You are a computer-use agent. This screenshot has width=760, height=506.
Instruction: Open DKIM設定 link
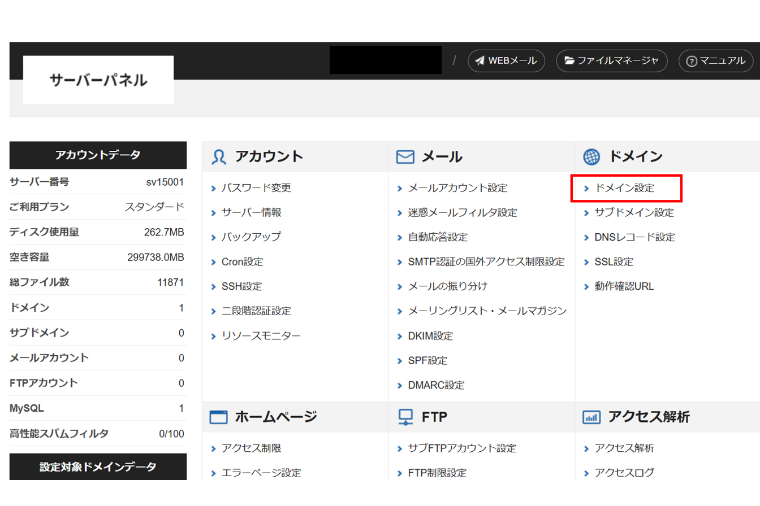click(430, 336)
